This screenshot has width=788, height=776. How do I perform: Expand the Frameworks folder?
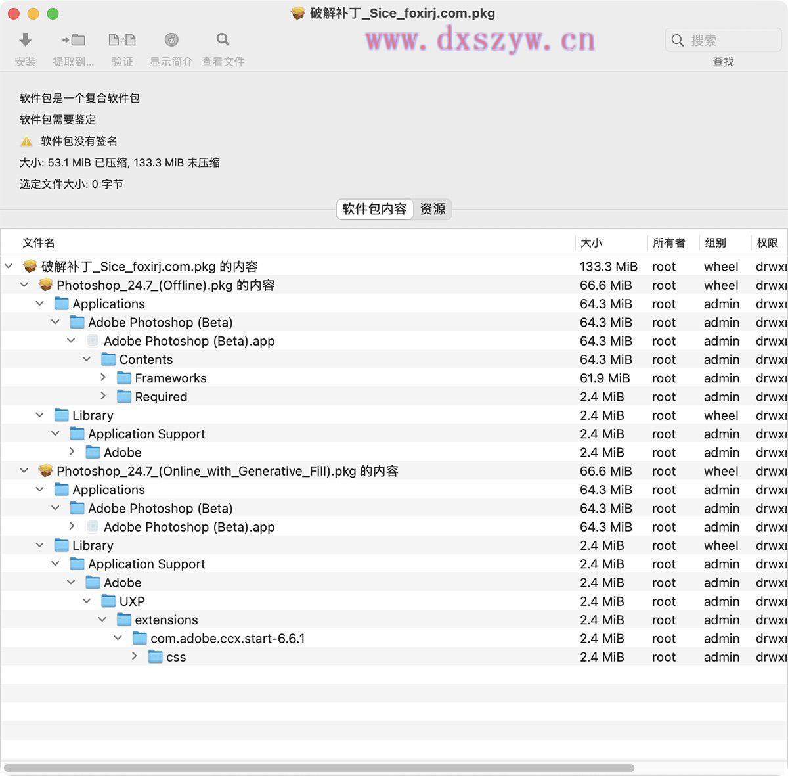click(x=103, y=377)
